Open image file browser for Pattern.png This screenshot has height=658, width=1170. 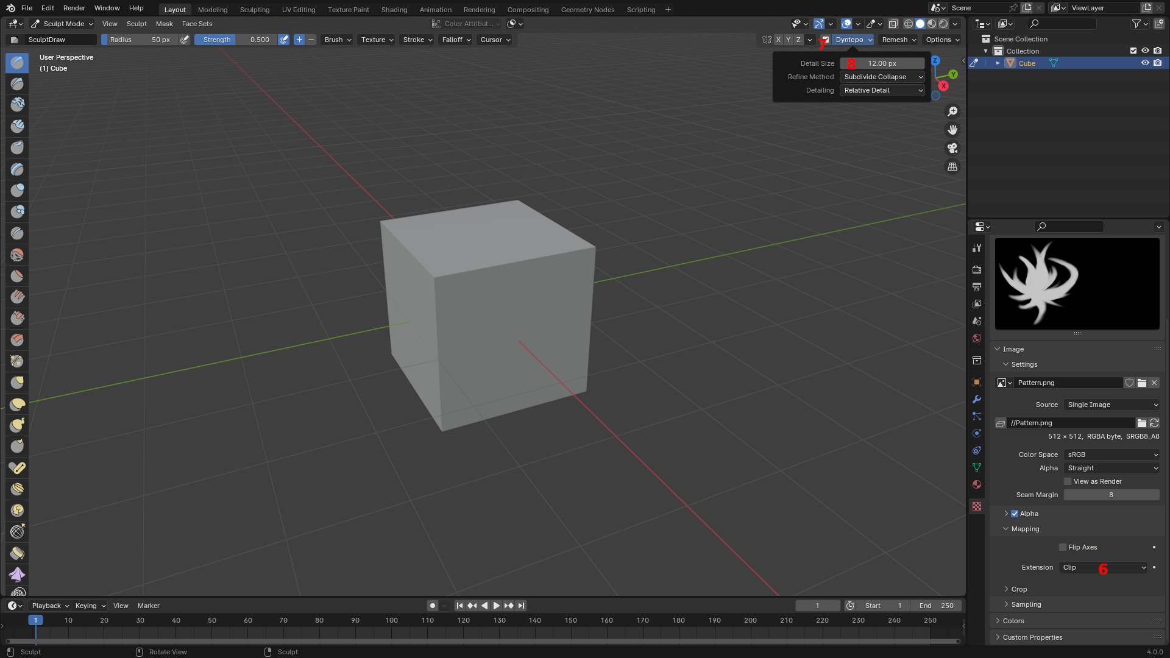point(1142,383)
